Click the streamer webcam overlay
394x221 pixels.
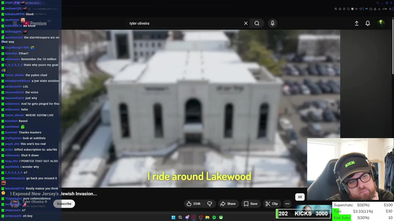(x=350, y=169)
